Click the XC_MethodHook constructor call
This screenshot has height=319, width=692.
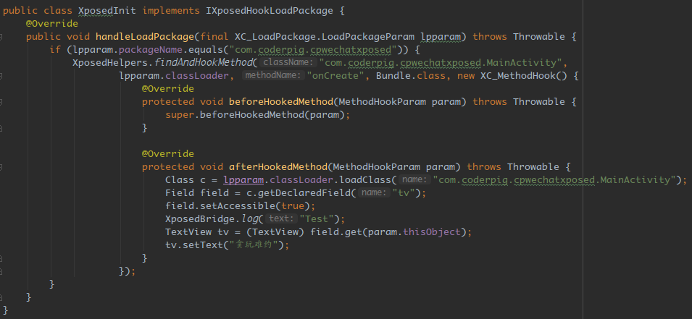(523, 76)
